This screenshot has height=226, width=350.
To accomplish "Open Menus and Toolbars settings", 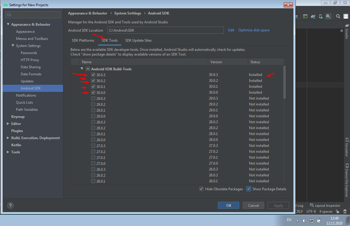I will click(32, 38).
